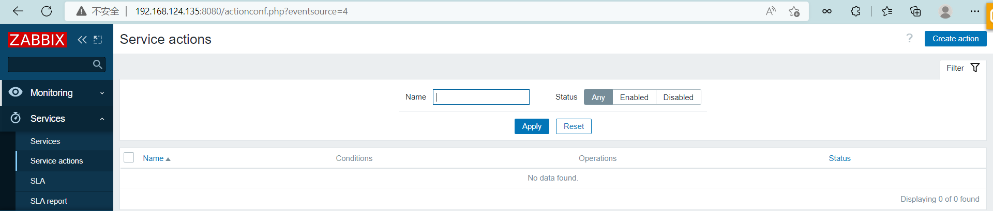Viewport: 993px width, 211px height.
Task: Open help via question mark icon
Action: 909,38
